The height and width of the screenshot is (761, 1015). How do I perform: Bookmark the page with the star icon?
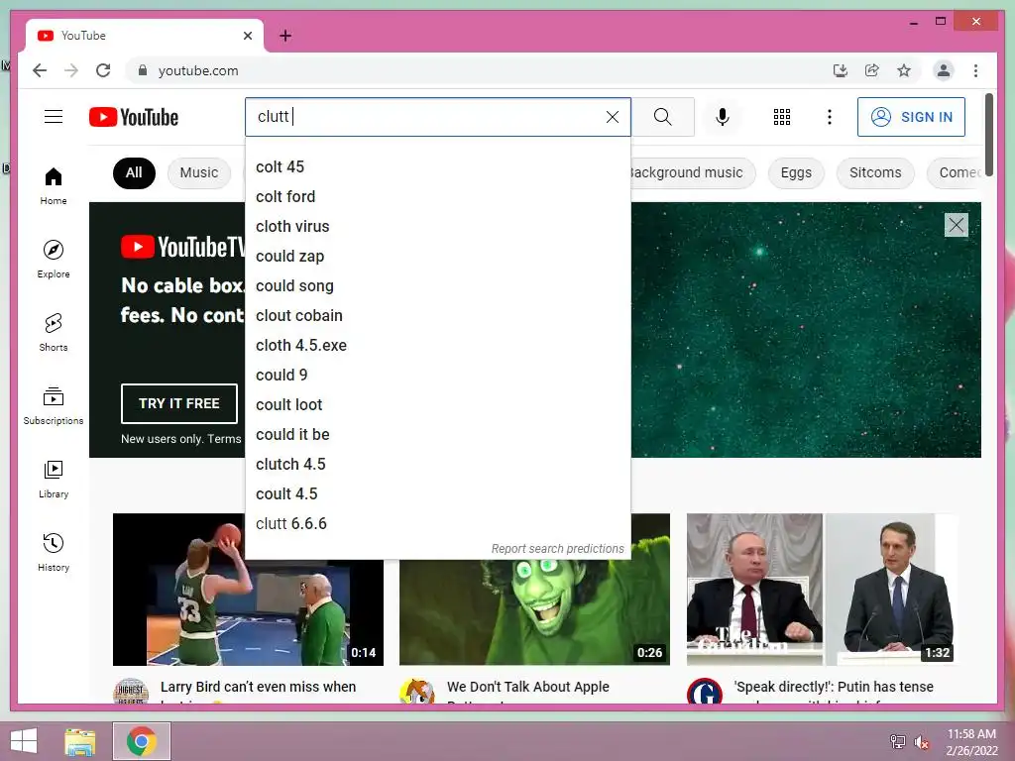tap(904, 70)
